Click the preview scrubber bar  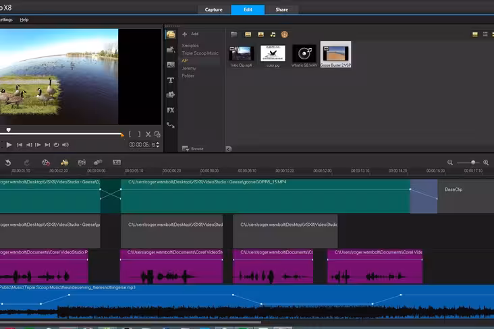point(61,134)
